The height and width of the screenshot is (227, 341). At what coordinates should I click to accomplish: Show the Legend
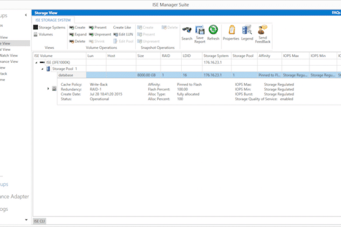(x=247, y=33)
